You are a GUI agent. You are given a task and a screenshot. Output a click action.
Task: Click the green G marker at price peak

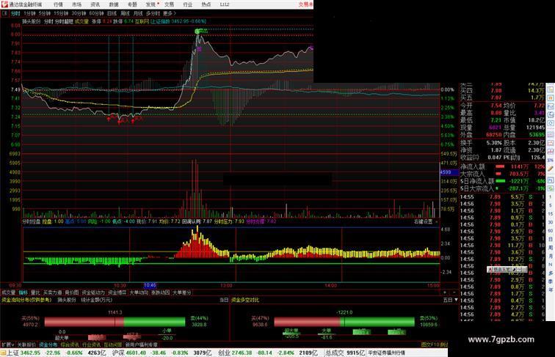(x=197, y=32)
